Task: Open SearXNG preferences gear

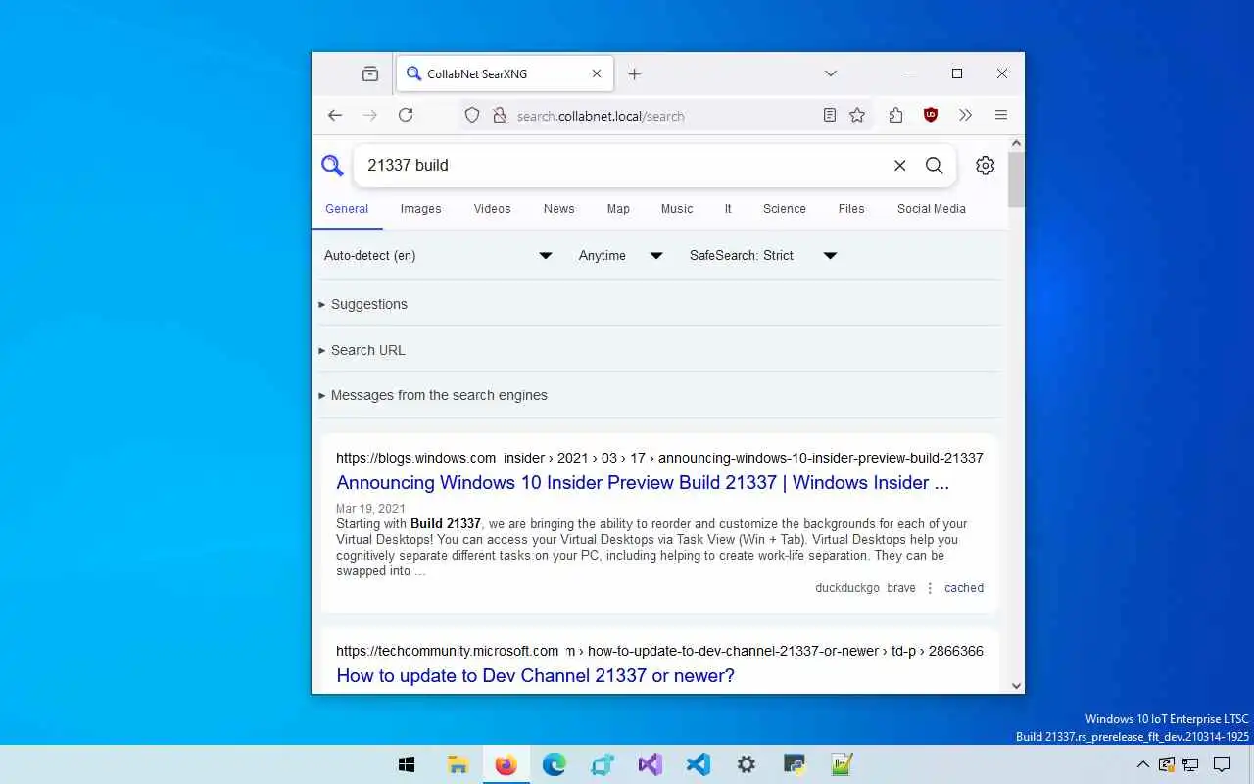Action: (x=986, y=166)
